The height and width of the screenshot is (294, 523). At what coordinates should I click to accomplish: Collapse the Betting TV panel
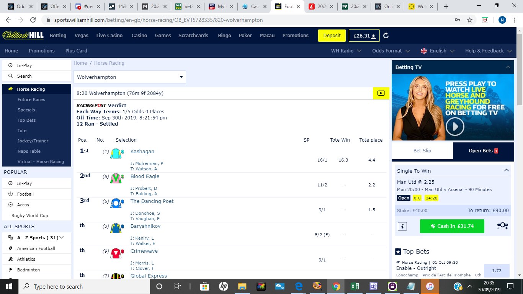tap(508, 67)
